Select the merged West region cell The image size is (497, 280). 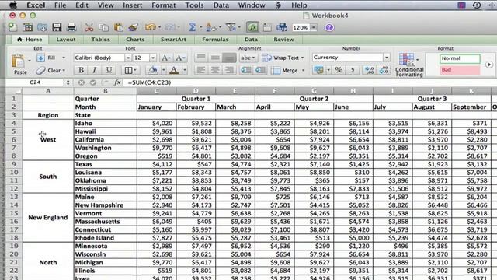click(48, 140)
